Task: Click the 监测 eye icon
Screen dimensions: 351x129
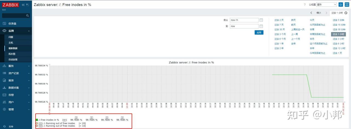Action: coord(4,31)
